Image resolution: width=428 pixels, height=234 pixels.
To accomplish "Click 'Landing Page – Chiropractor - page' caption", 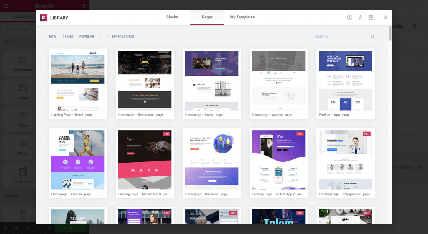I will point(344,194).
